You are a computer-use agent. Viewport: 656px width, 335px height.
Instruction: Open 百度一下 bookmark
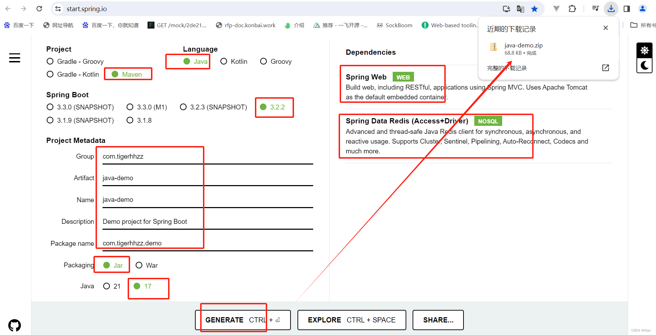[x=19, y=25]
